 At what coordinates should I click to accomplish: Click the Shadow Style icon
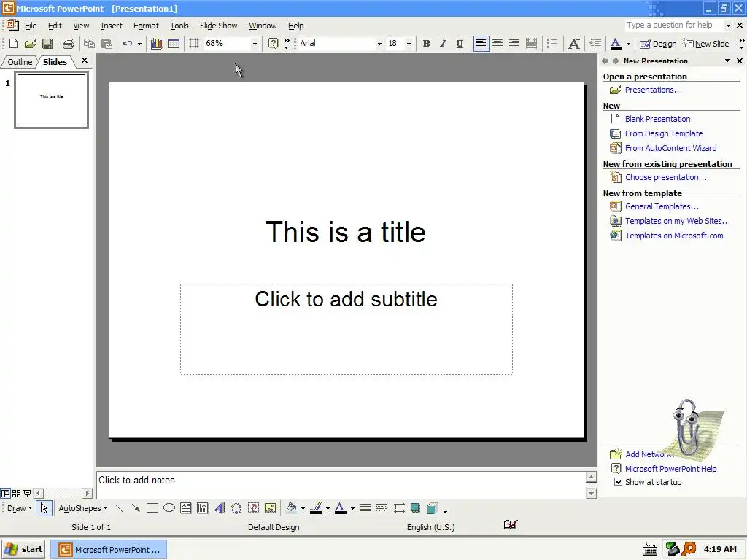[415, 508]
